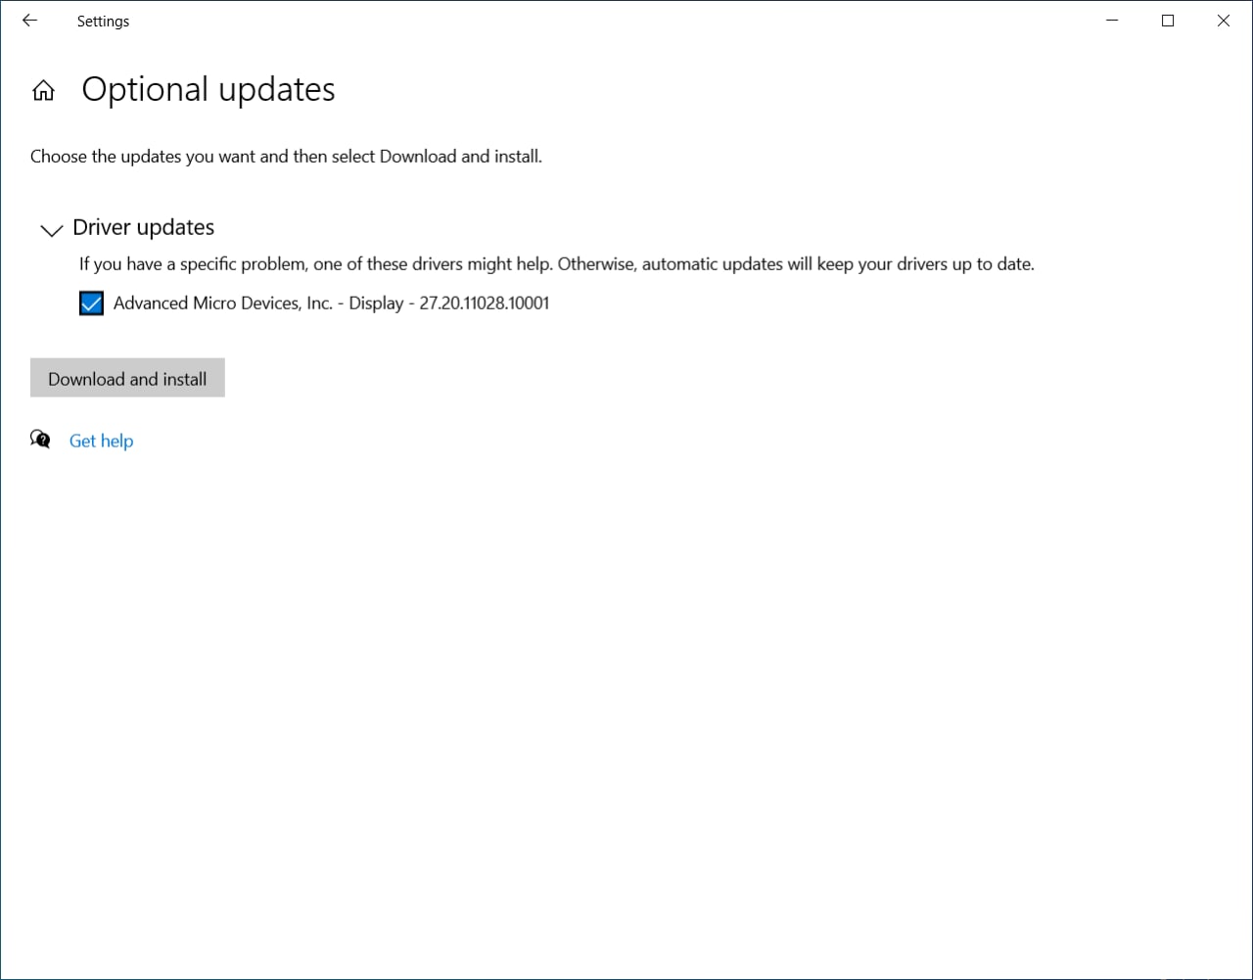Go back with the arrow icon
Image resolution: width=1253 pixels, height=980 pixels.
pos(29,21)
